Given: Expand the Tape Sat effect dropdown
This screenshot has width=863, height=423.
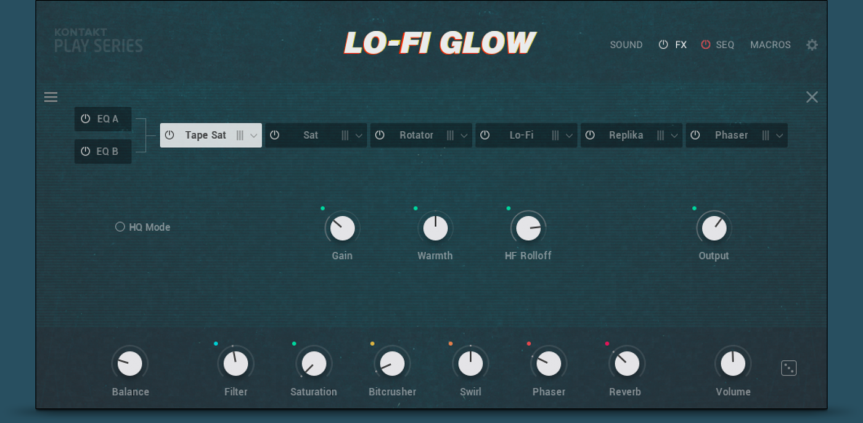Looking at the screenshot, I should 254,136.
